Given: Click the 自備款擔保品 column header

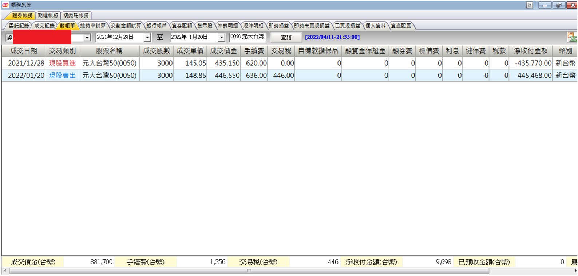Looking at the screenshot, I should (318, 51).
